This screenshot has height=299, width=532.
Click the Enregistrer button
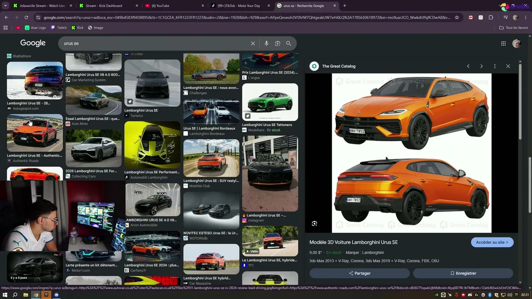click(x=463, y=273)
